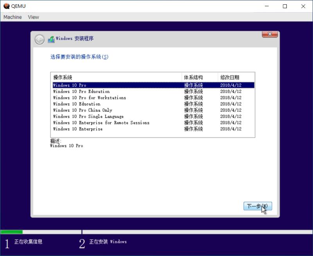The height and width of the screenshot is (256, 313).
Task: Open the View menu
Action: [33, 17]
